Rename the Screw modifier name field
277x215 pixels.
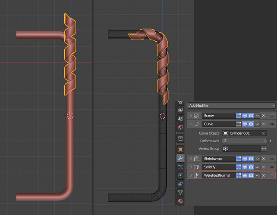click(x=218, y=116)
